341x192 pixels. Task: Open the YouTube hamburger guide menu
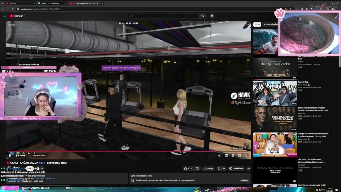click(x=5, y=16)
